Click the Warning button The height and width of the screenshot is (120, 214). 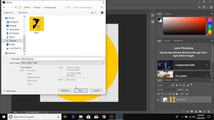[65, 90]
